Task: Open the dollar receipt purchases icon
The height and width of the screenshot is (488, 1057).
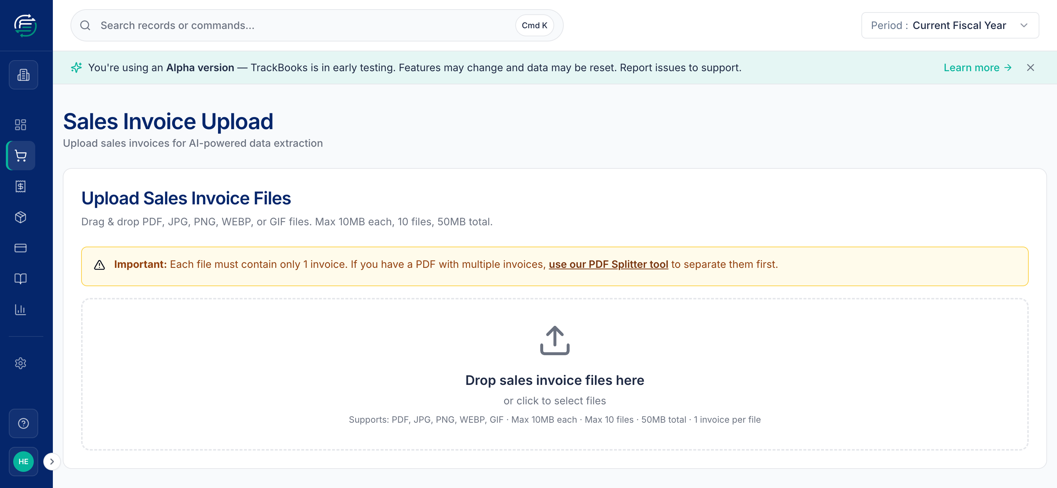Action: click(21, 186)
